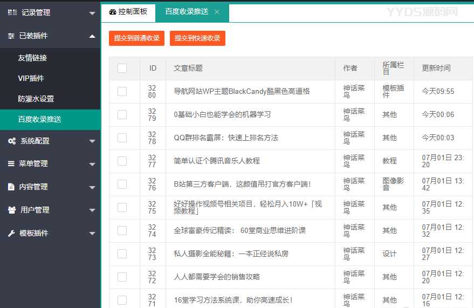Check the box for article ID 3280
The width and height of the screenshot is (474, 308).
(x=122, y=91)
